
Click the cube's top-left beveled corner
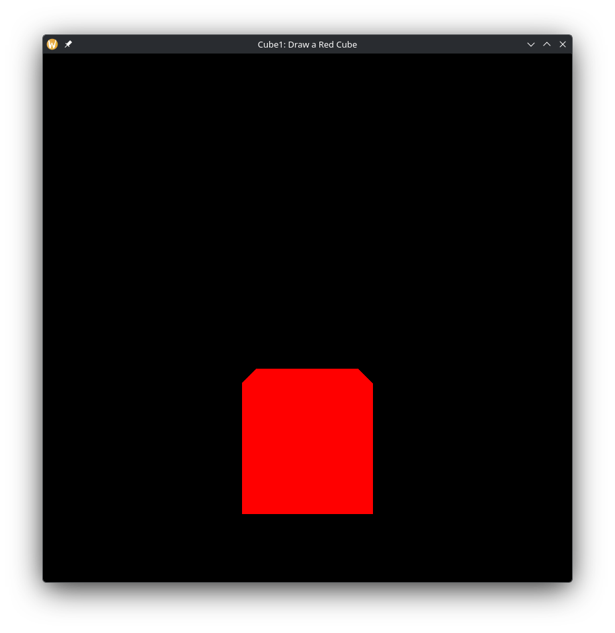250,377
